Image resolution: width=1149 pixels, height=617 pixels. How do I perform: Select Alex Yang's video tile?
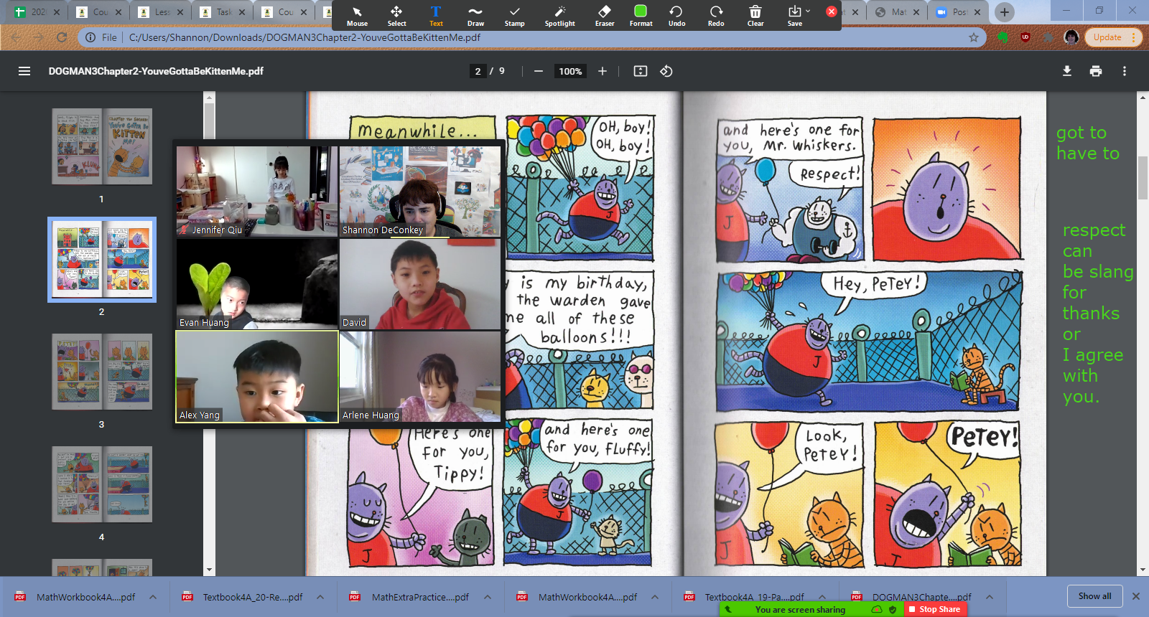tap(257, 377)
